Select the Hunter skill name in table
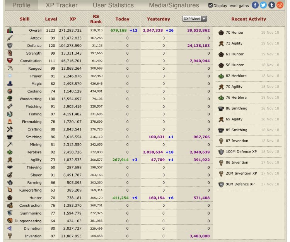This screenshot has width=290, height=242. (x=36, y=198)
